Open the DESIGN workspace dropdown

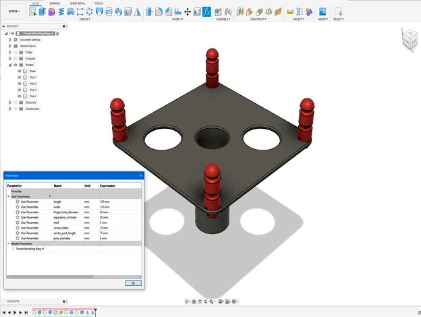(13, 11)
